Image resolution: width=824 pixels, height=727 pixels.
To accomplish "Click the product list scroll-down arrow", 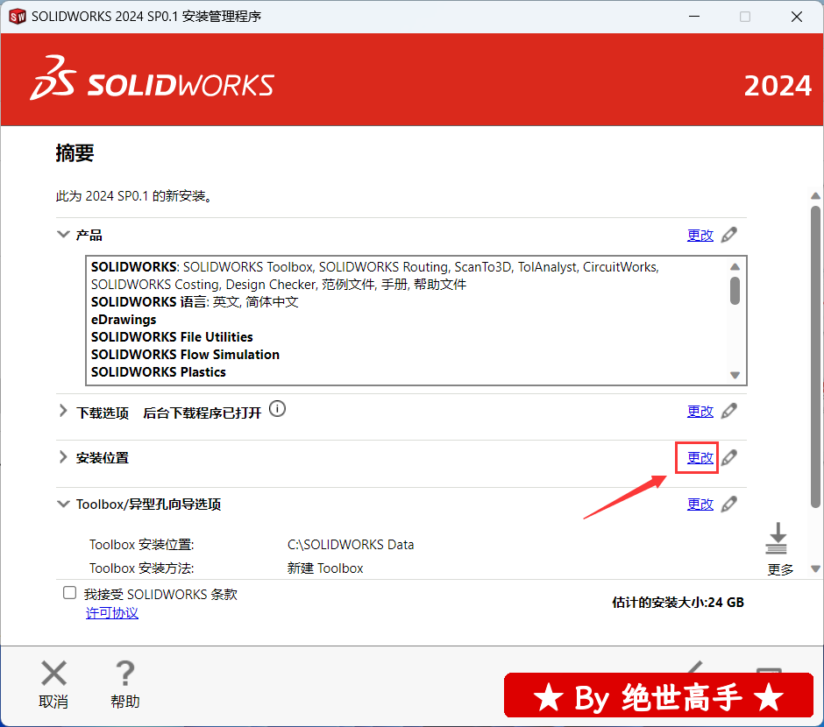I will tap(735, 375).
